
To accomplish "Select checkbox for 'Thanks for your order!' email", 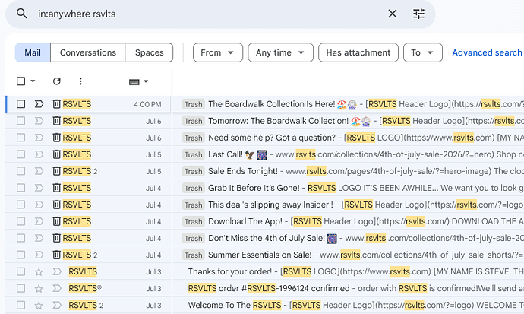I will (x=21, y=271).
